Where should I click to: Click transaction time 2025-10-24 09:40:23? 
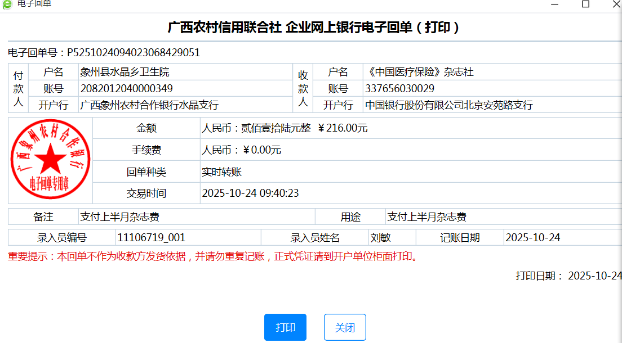[250, 193]
